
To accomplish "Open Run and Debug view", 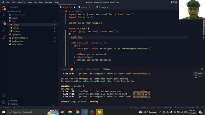I will [4, 30].
